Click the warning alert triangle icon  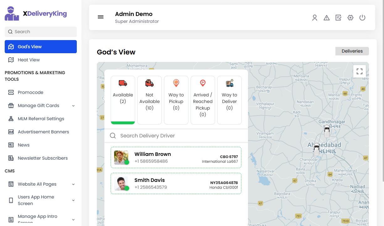tap(327, 18)
